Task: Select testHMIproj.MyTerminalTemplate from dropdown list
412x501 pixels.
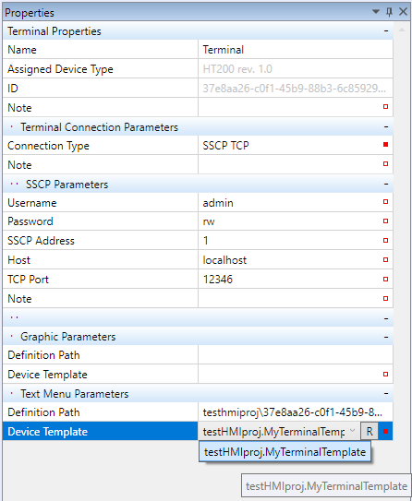Action: (285, 452)
